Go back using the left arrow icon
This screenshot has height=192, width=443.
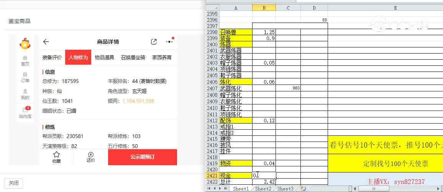[x=46, y=42]
